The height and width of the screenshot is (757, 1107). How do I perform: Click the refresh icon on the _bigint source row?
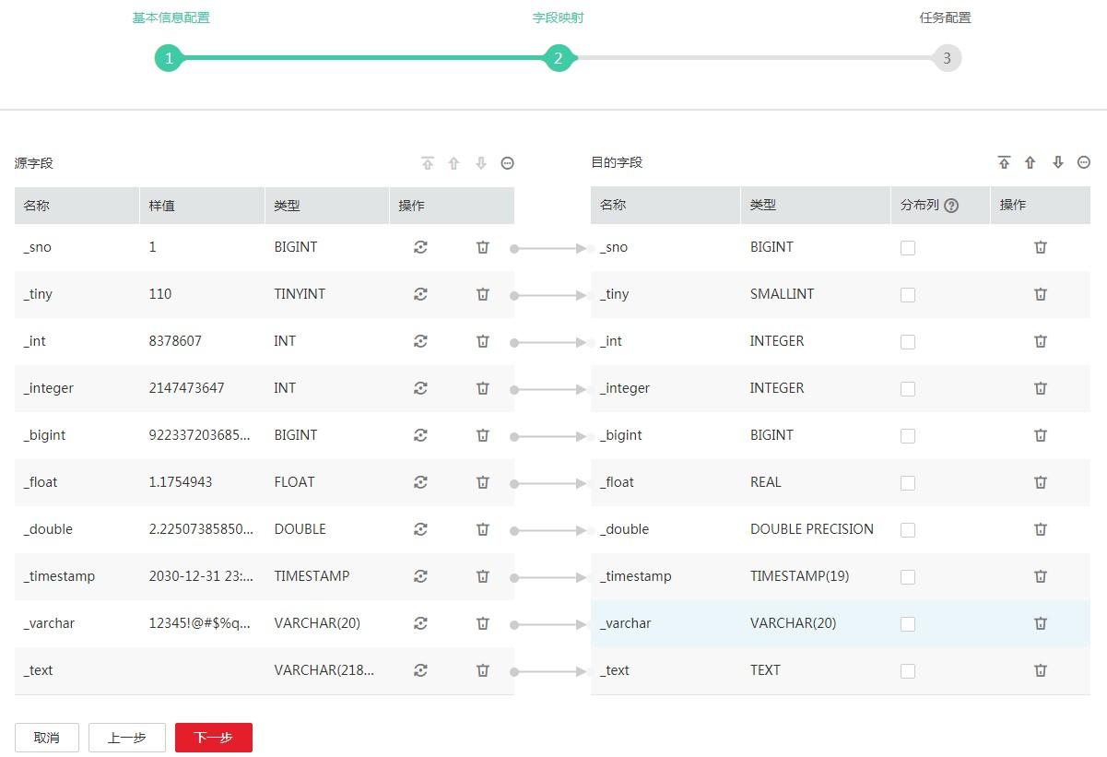(421, 434)
